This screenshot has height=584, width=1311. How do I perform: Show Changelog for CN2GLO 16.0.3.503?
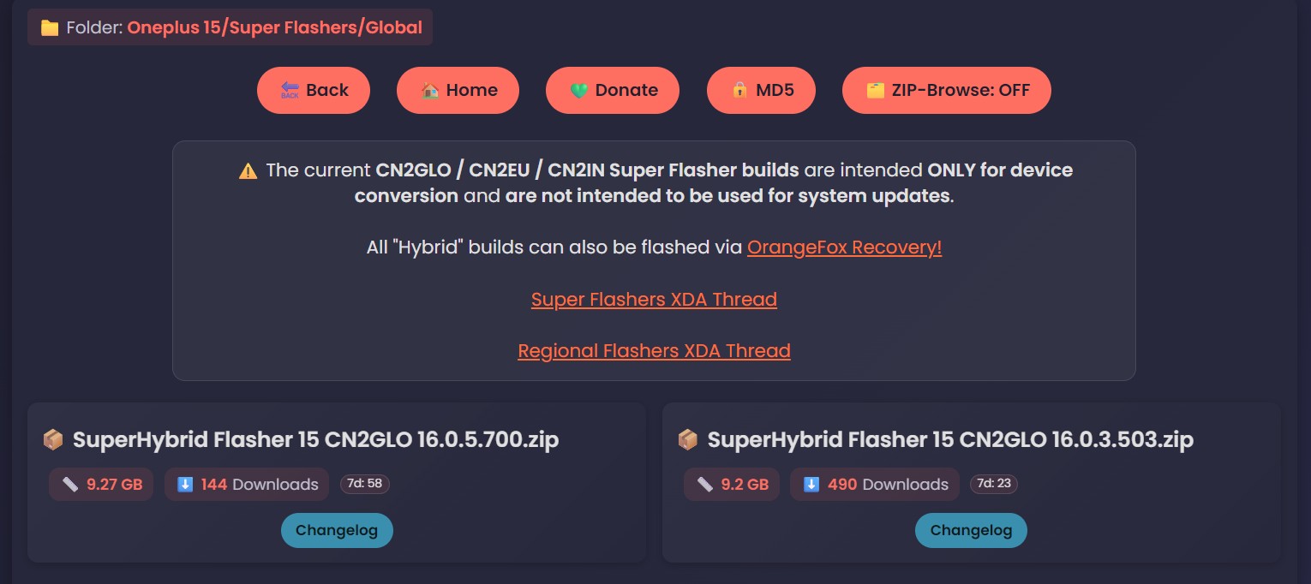pos(971,530)
